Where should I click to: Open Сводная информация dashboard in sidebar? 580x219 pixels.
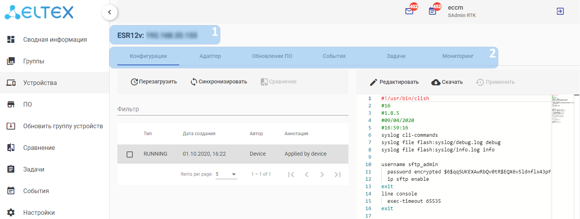click(55, 39)
